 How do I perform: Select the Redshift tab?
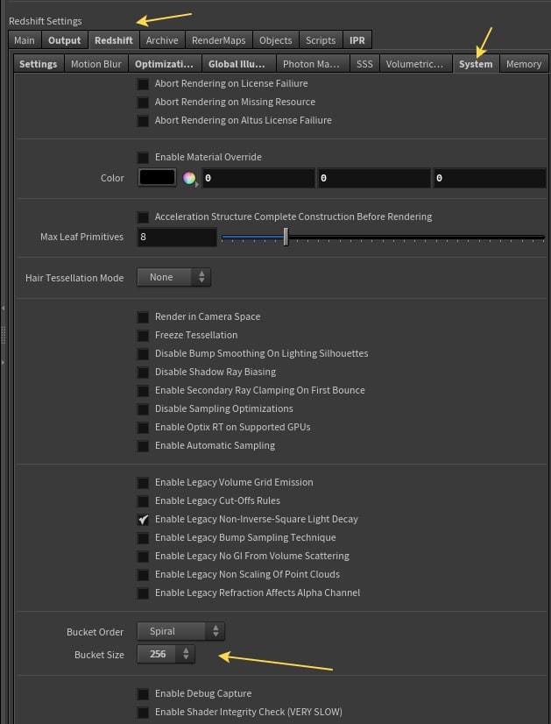click(x=114, y=40)
